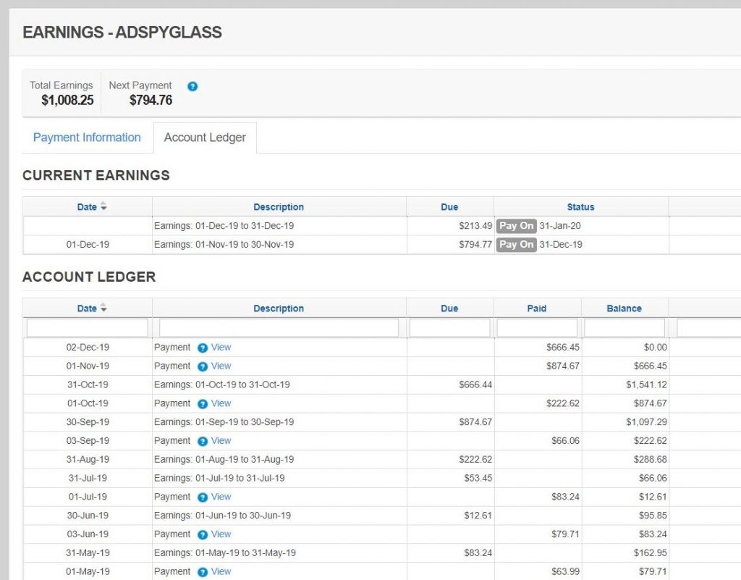Viewport: 741px width, 580px height.
Task: Click 'Earnings: 01-Nov-19 to 30-Nov-19' row
Action: point(224,245)
